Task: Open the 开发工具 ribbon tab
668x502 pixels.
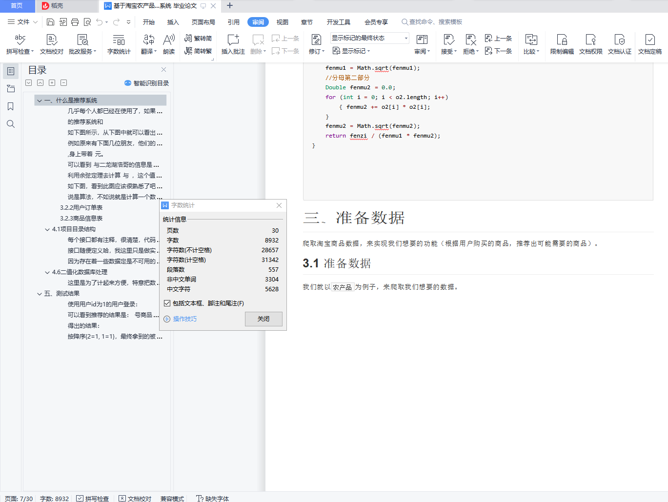Action: click(x=339, y=22)
